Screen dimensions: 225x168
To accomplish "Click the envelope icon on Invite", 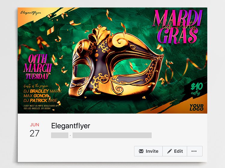I will (141, 151).
